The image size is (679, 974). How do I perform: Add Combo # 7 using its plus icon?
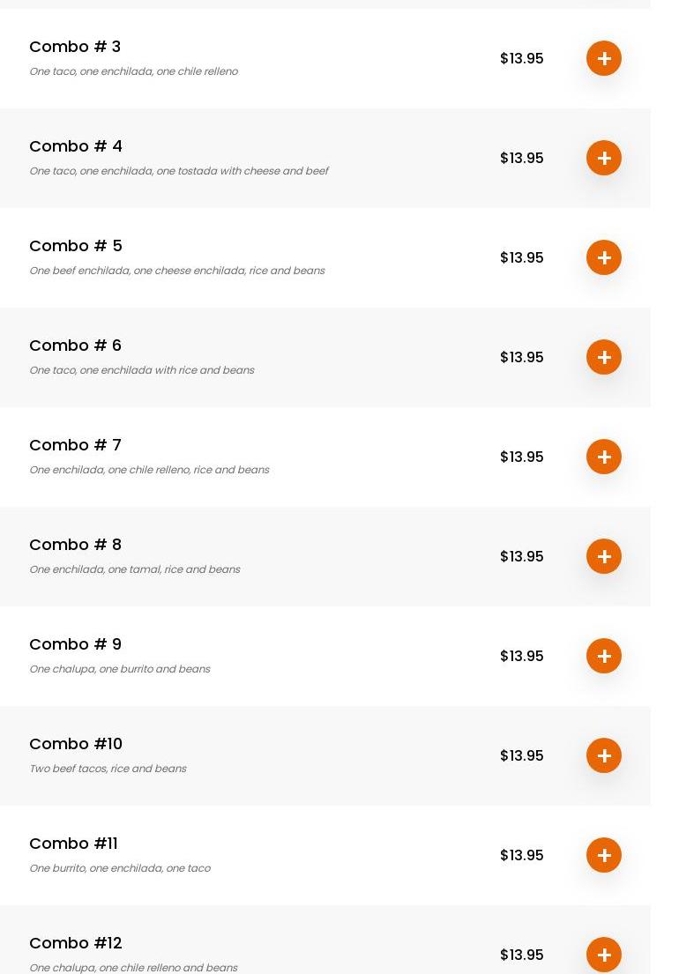pos(604,457)
